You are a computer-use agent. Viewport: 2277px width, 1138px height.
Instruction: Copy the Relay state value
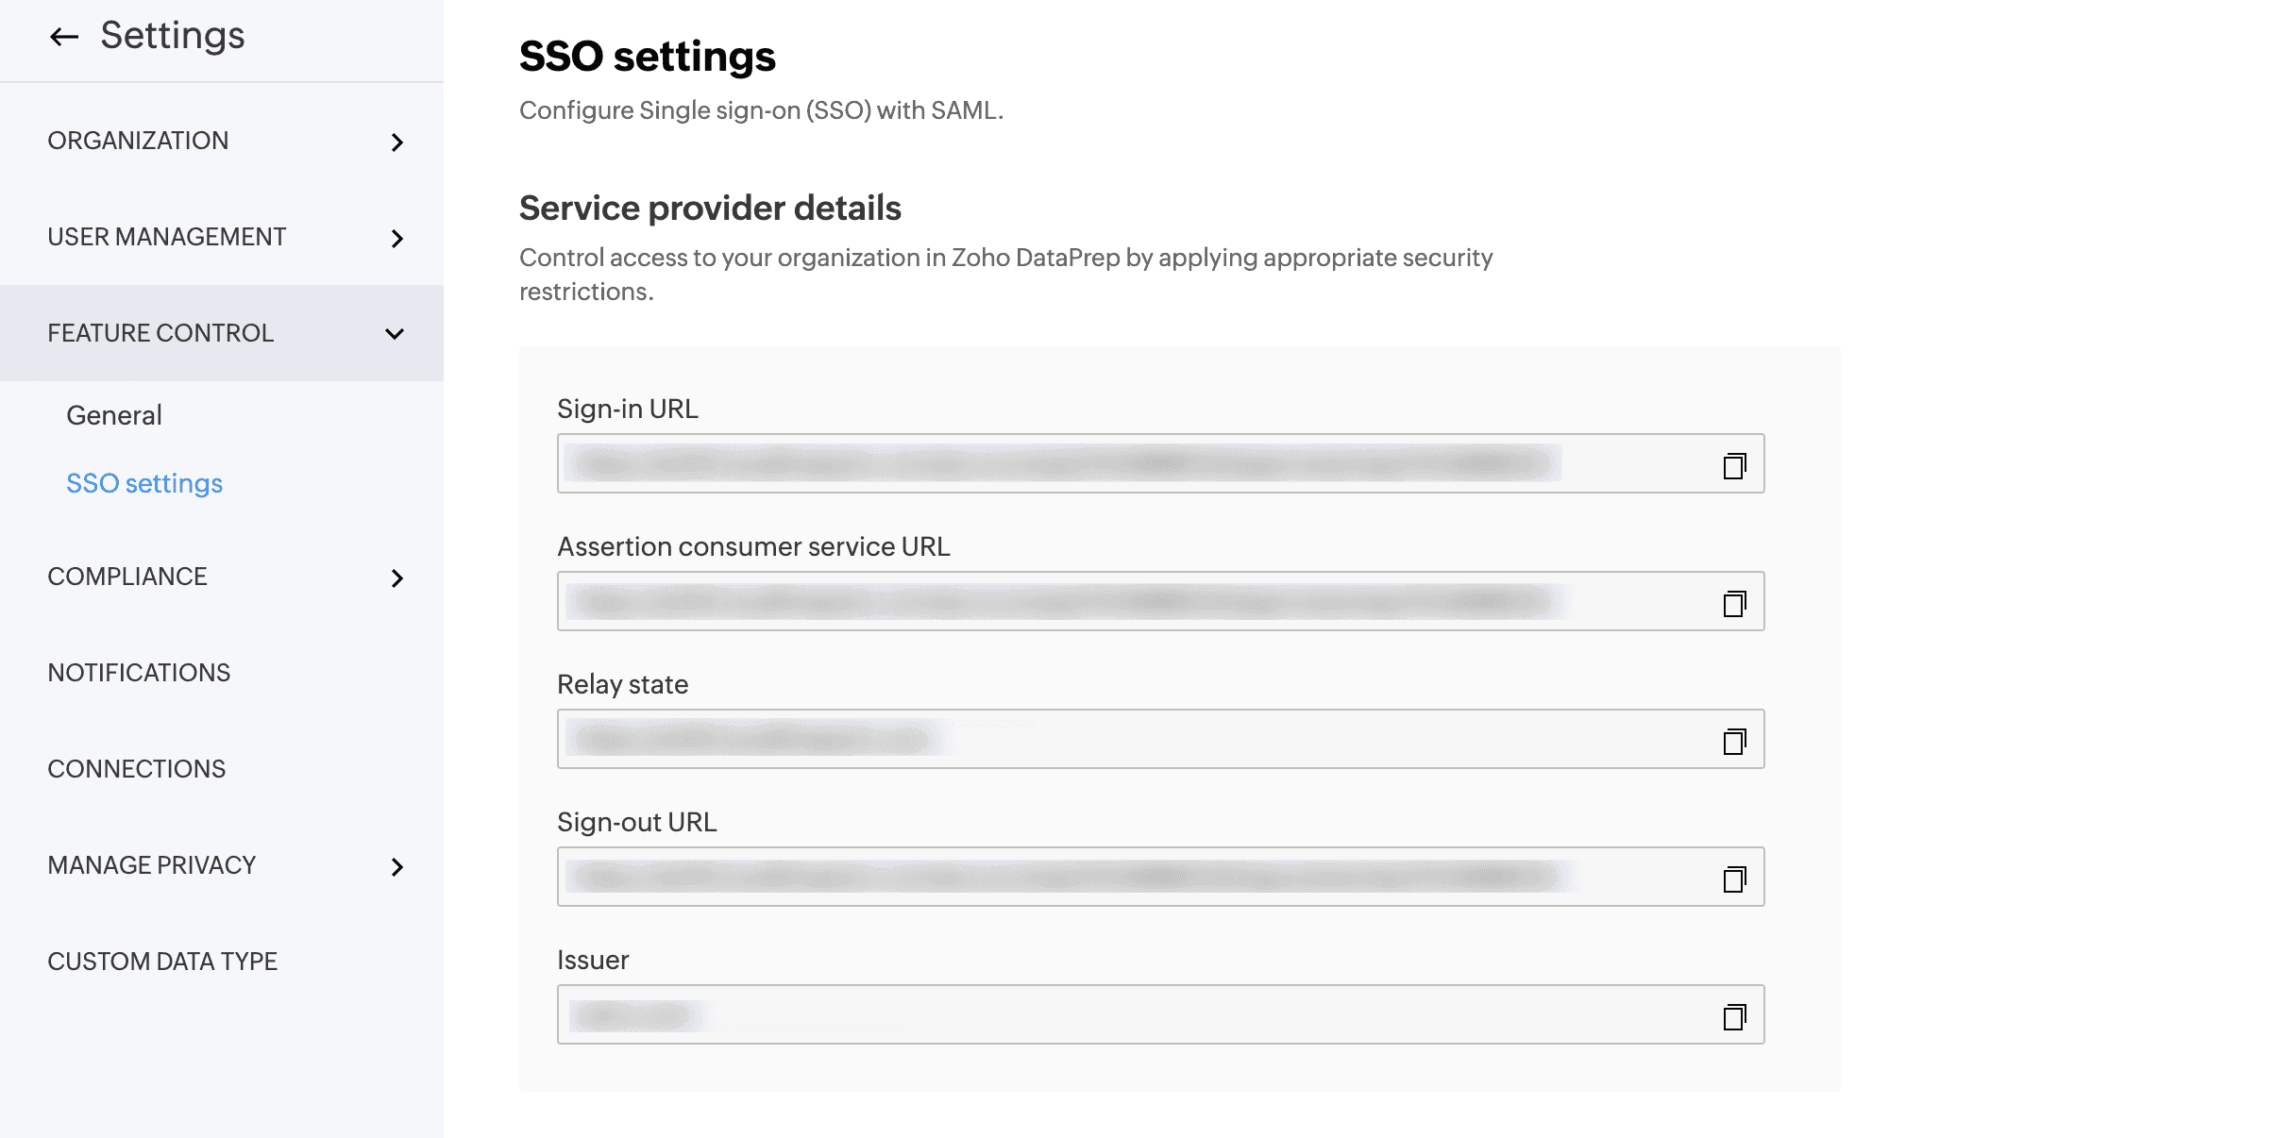point(1734,741)
